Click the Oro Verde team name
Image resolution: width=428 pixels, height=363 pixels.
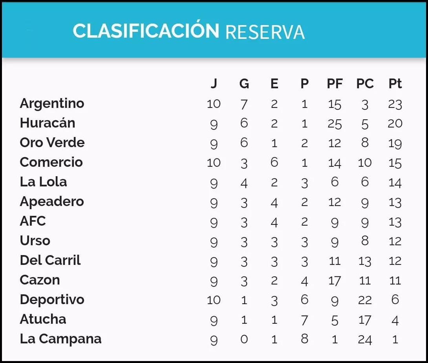tap(52, 142)
